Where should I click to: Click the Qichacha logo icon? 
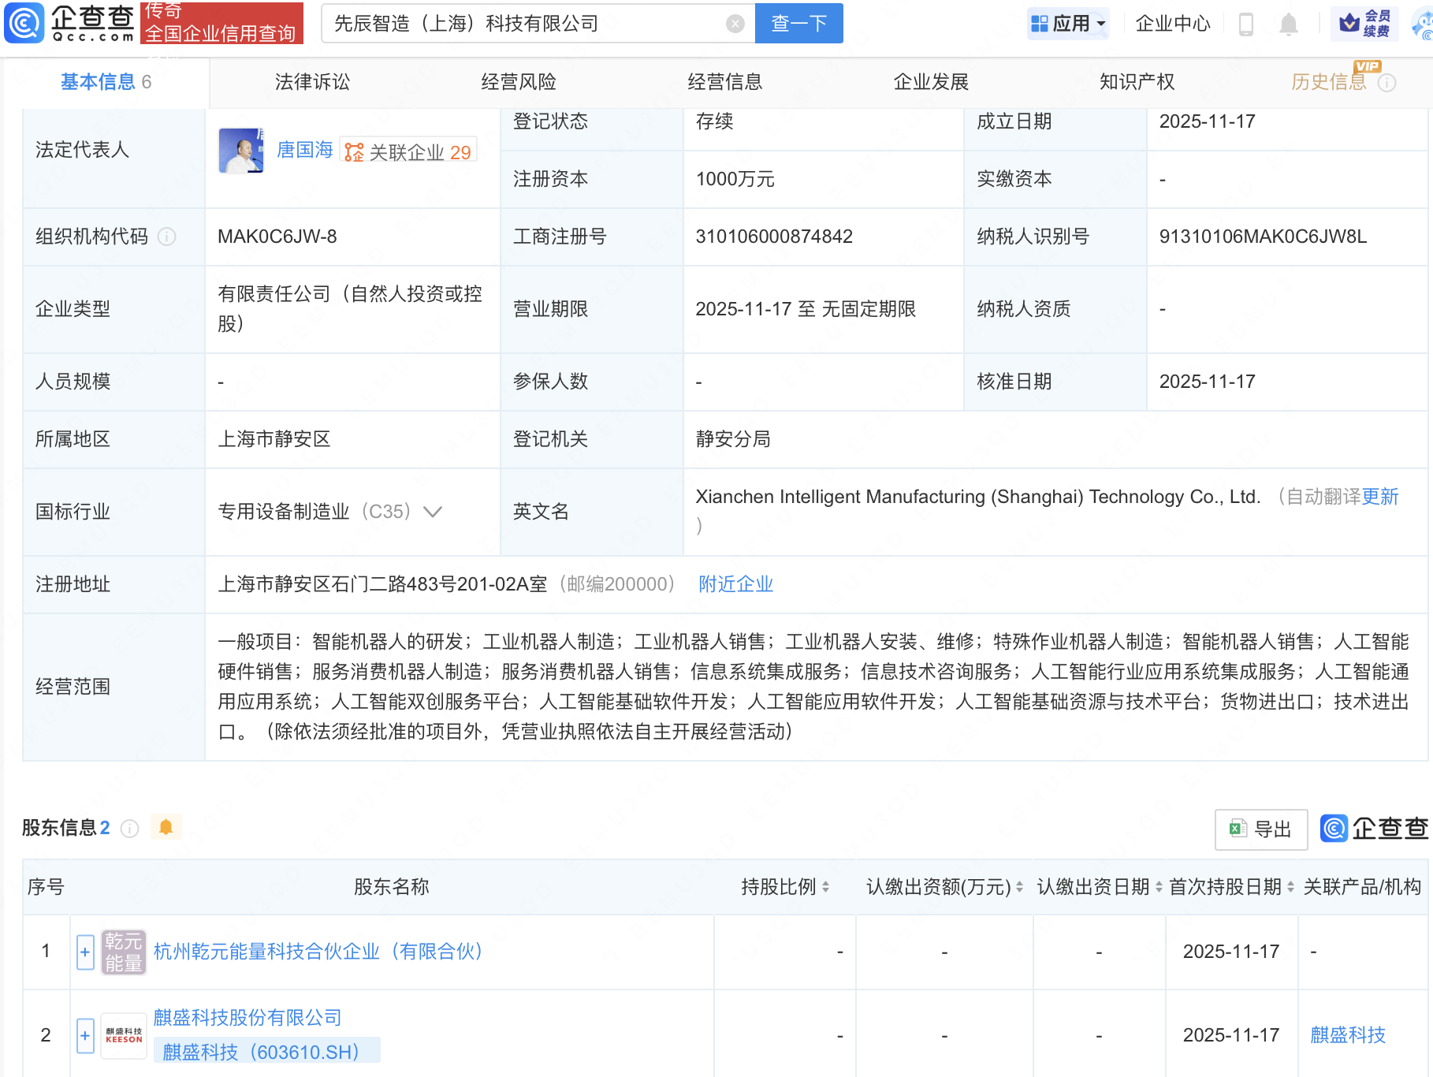click(x=24, y=23)
